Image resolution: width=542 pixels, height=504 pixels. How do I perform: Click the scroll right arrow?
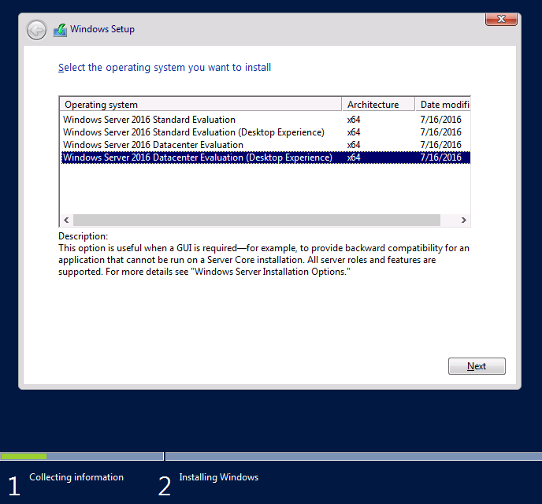464,220
